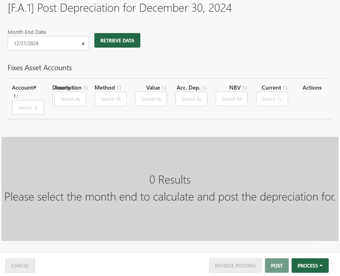Clear the Month End Date using the x icon
340x276 pixels.
pos(83,43)
